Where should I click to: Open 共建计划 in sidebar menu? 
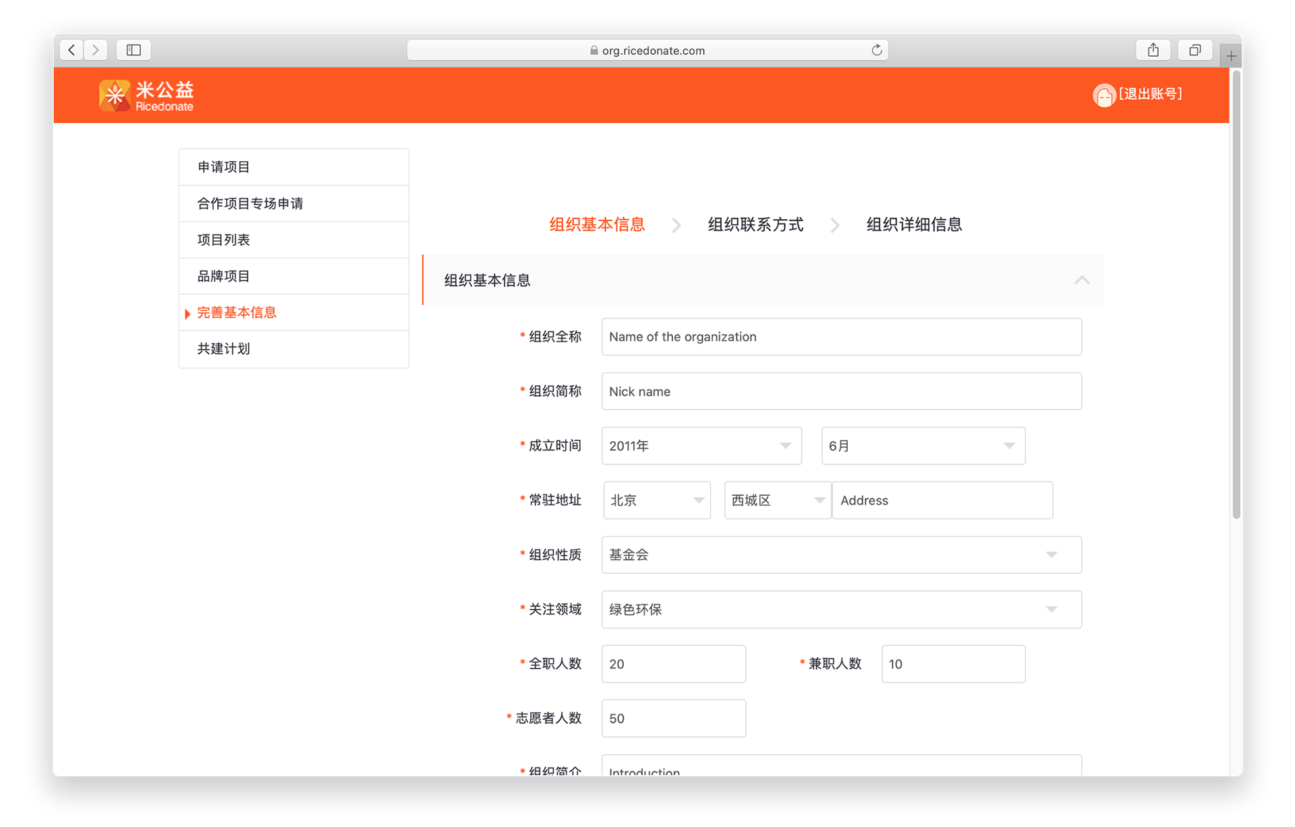point(294,349)
